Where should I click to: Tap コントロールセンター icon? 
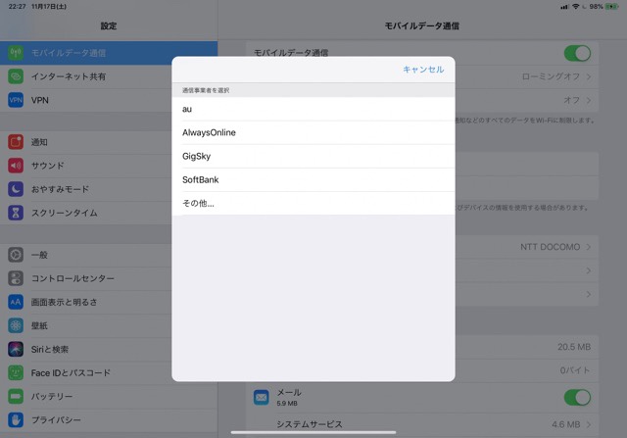pos(16,278)
